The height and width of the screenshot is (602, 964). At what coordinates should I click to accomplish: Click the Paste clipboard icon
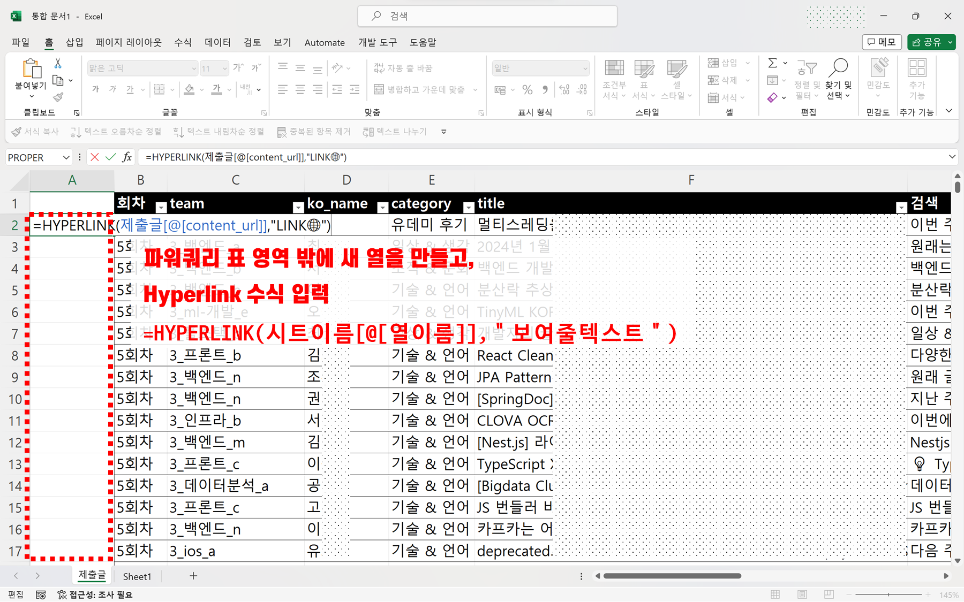(31, 70)
